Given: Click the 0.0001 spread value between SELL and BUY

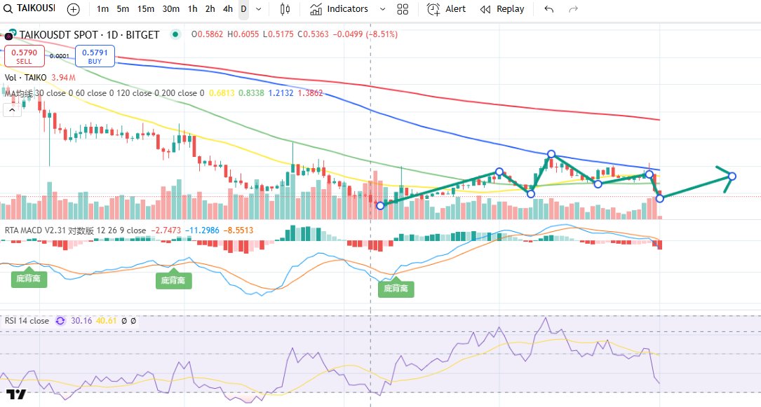Looking at the screenshot, I should click(60, 56).
